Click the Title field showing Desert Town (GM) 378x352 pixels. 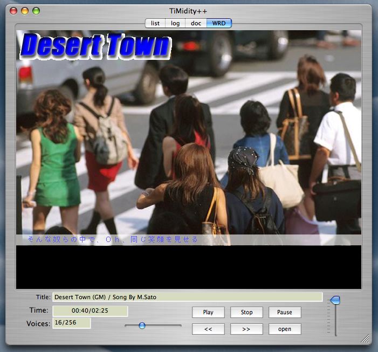coord(187,297)
